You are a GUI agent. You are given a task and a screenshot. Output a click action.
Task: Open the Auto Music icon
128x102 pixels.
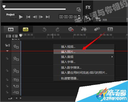[x=97, y=29]
